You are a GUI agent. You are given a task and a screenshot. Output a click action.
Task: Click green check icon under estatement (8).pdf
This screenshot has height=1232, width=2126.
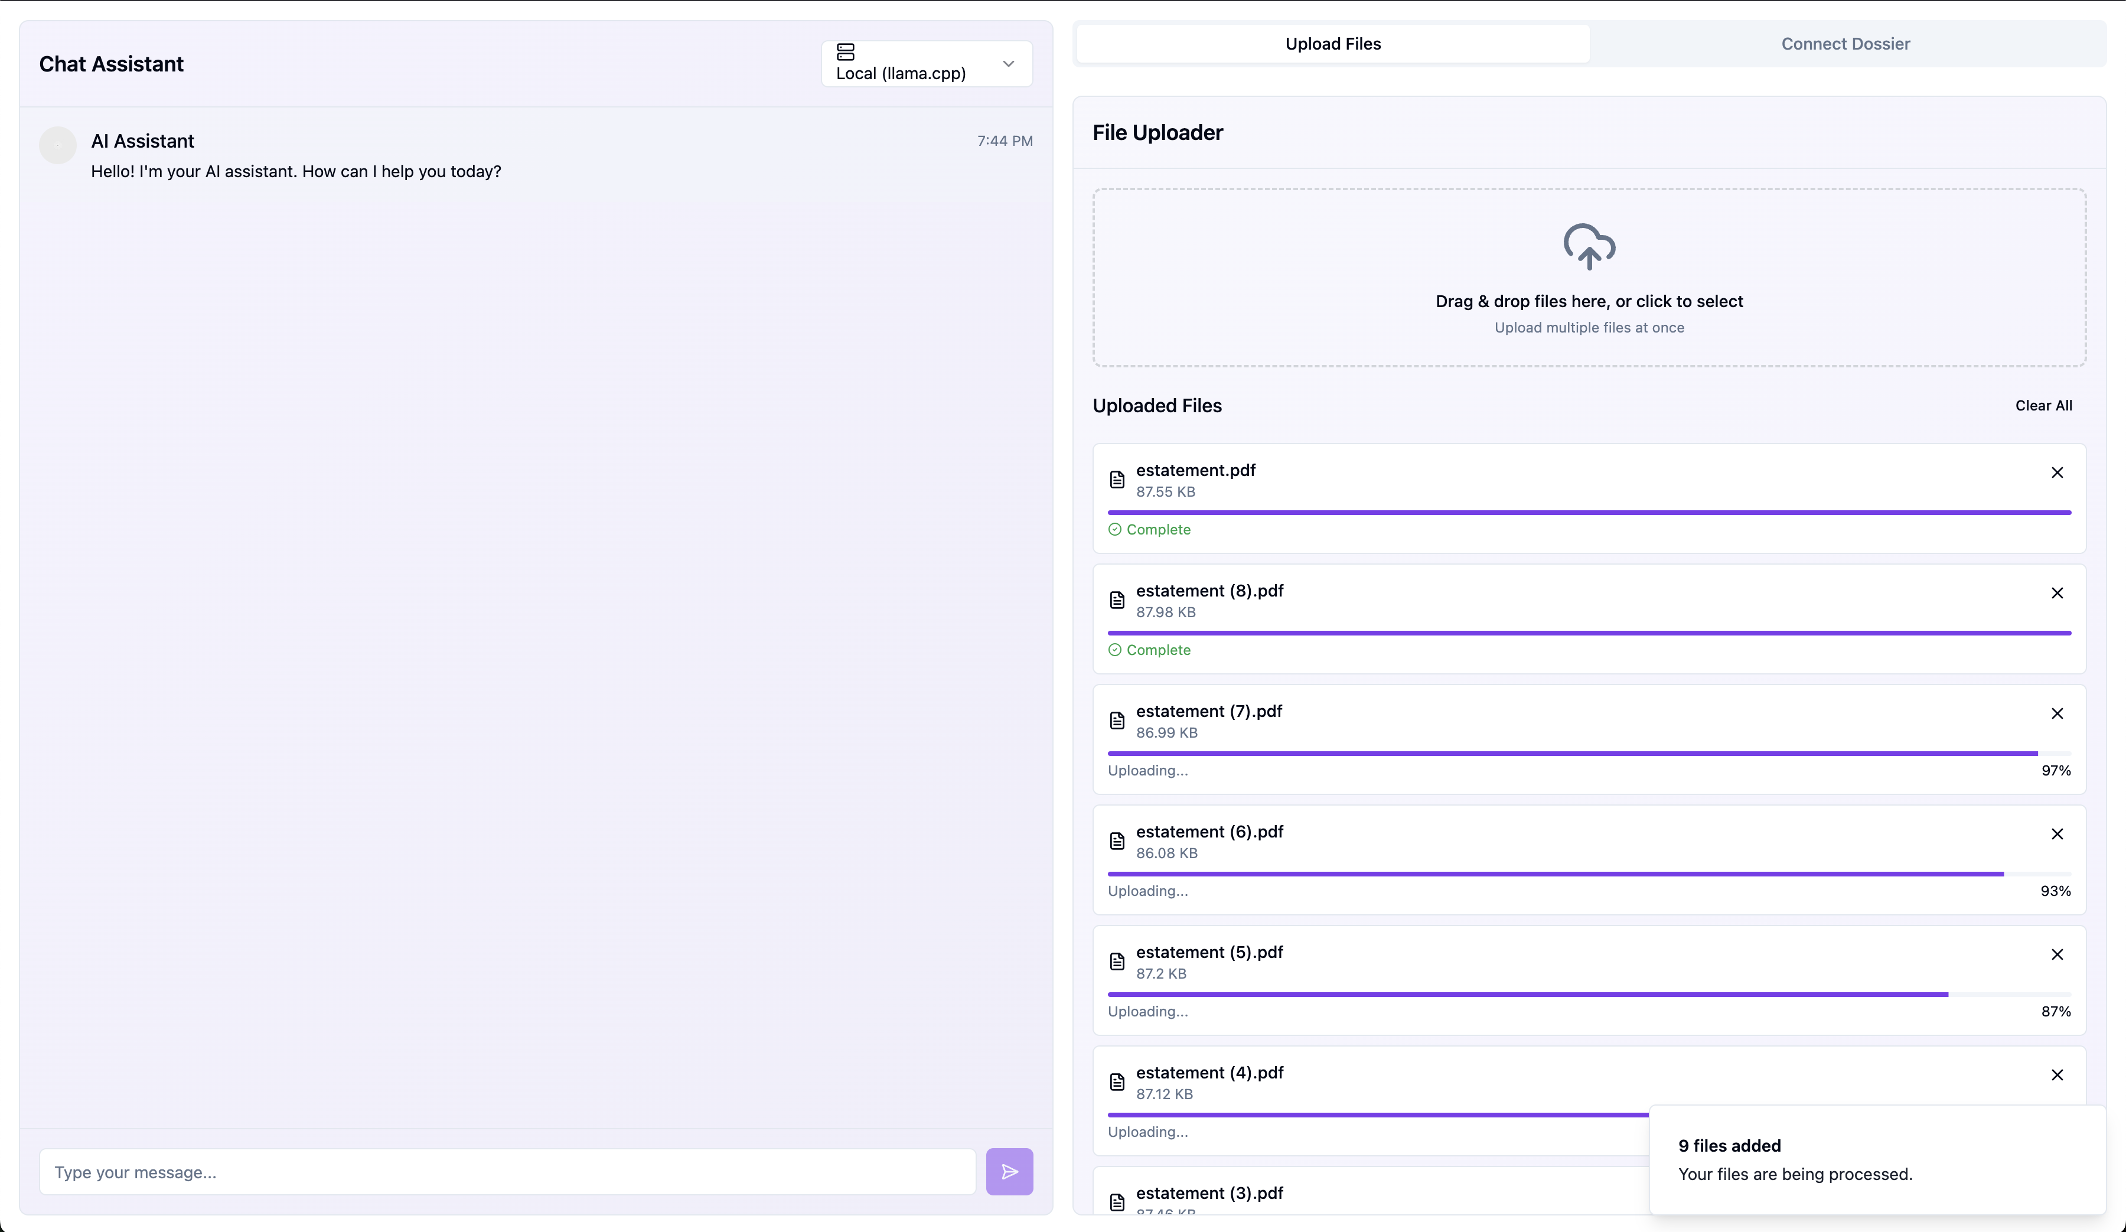click(x=1114, y=651)
